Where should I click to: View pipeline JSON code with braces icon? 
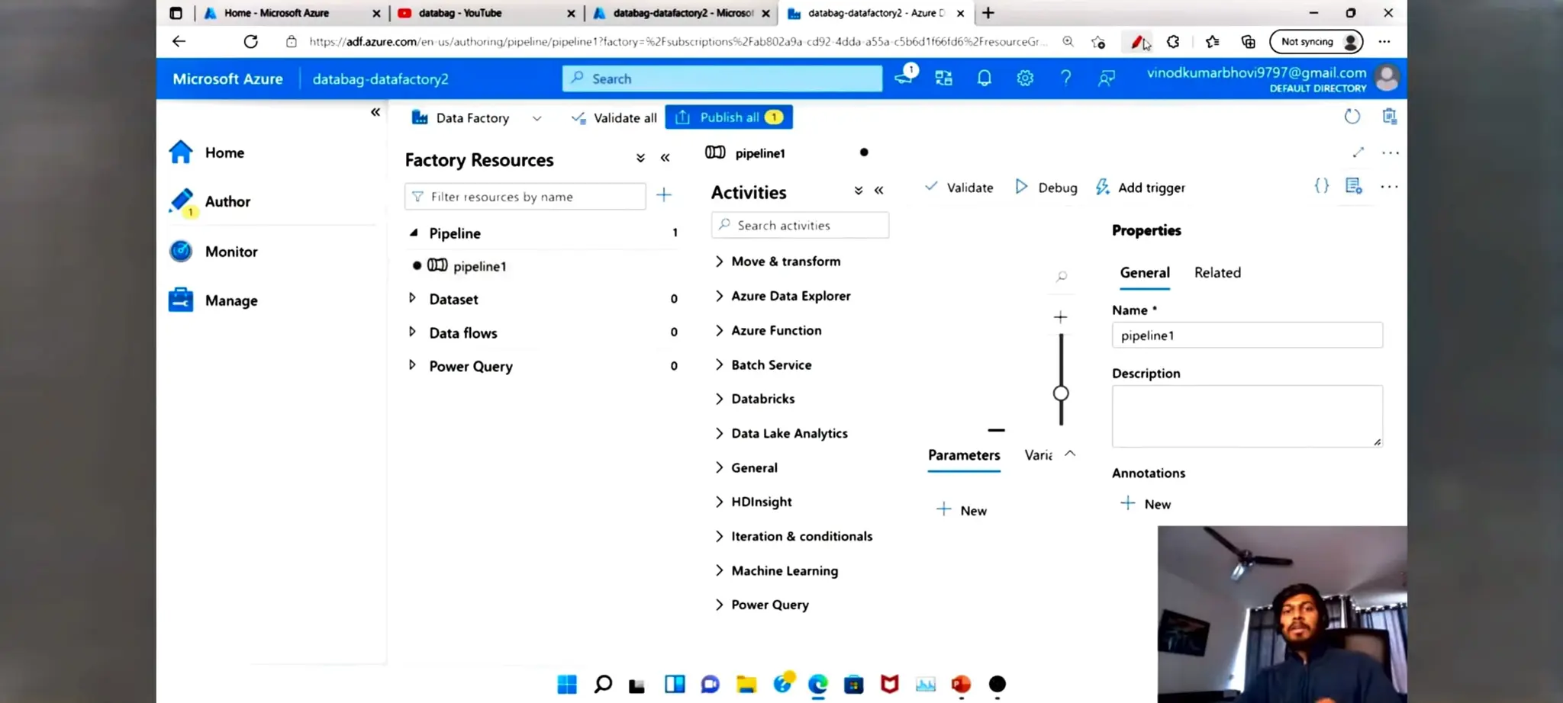[1322, 185]
